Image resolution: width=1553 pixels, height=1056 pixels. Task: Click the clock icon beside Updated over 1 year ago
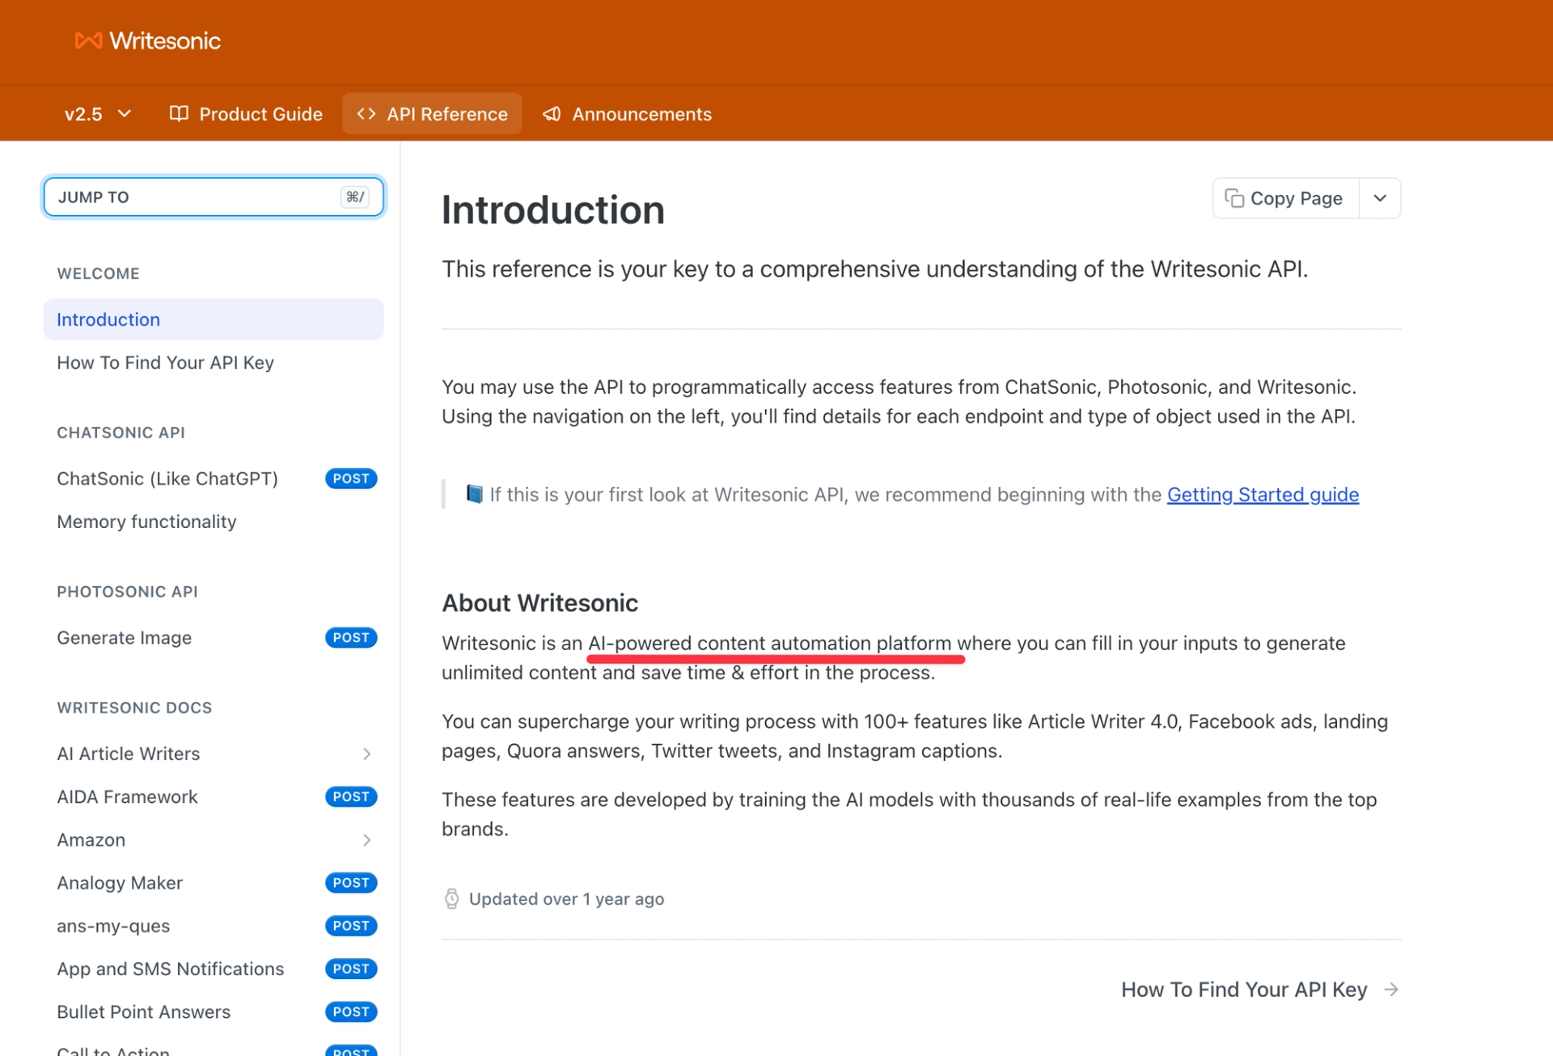pos(452,899)
